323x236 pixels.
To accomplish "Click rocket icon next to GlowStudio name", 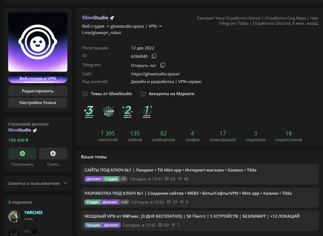I will 112,18.
